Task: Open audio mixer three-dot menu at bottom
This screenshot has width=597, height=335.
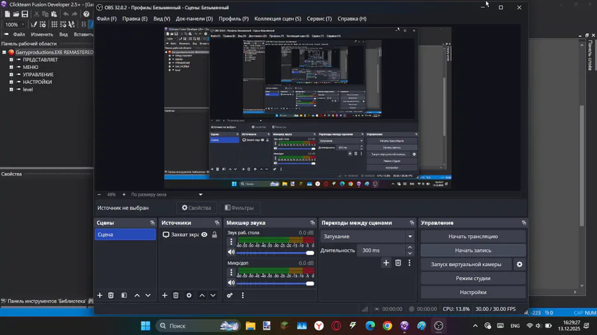Action: 243,295
